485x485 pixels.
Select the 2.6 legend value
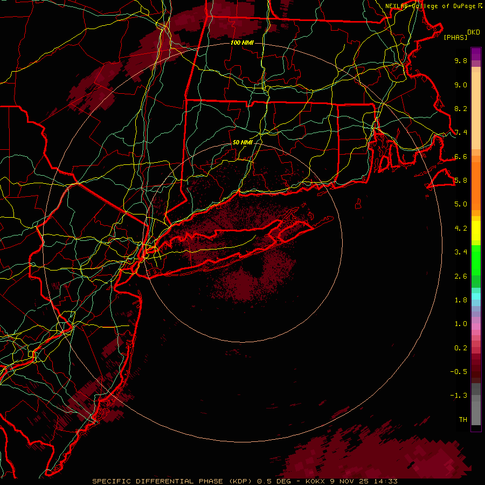461,276
